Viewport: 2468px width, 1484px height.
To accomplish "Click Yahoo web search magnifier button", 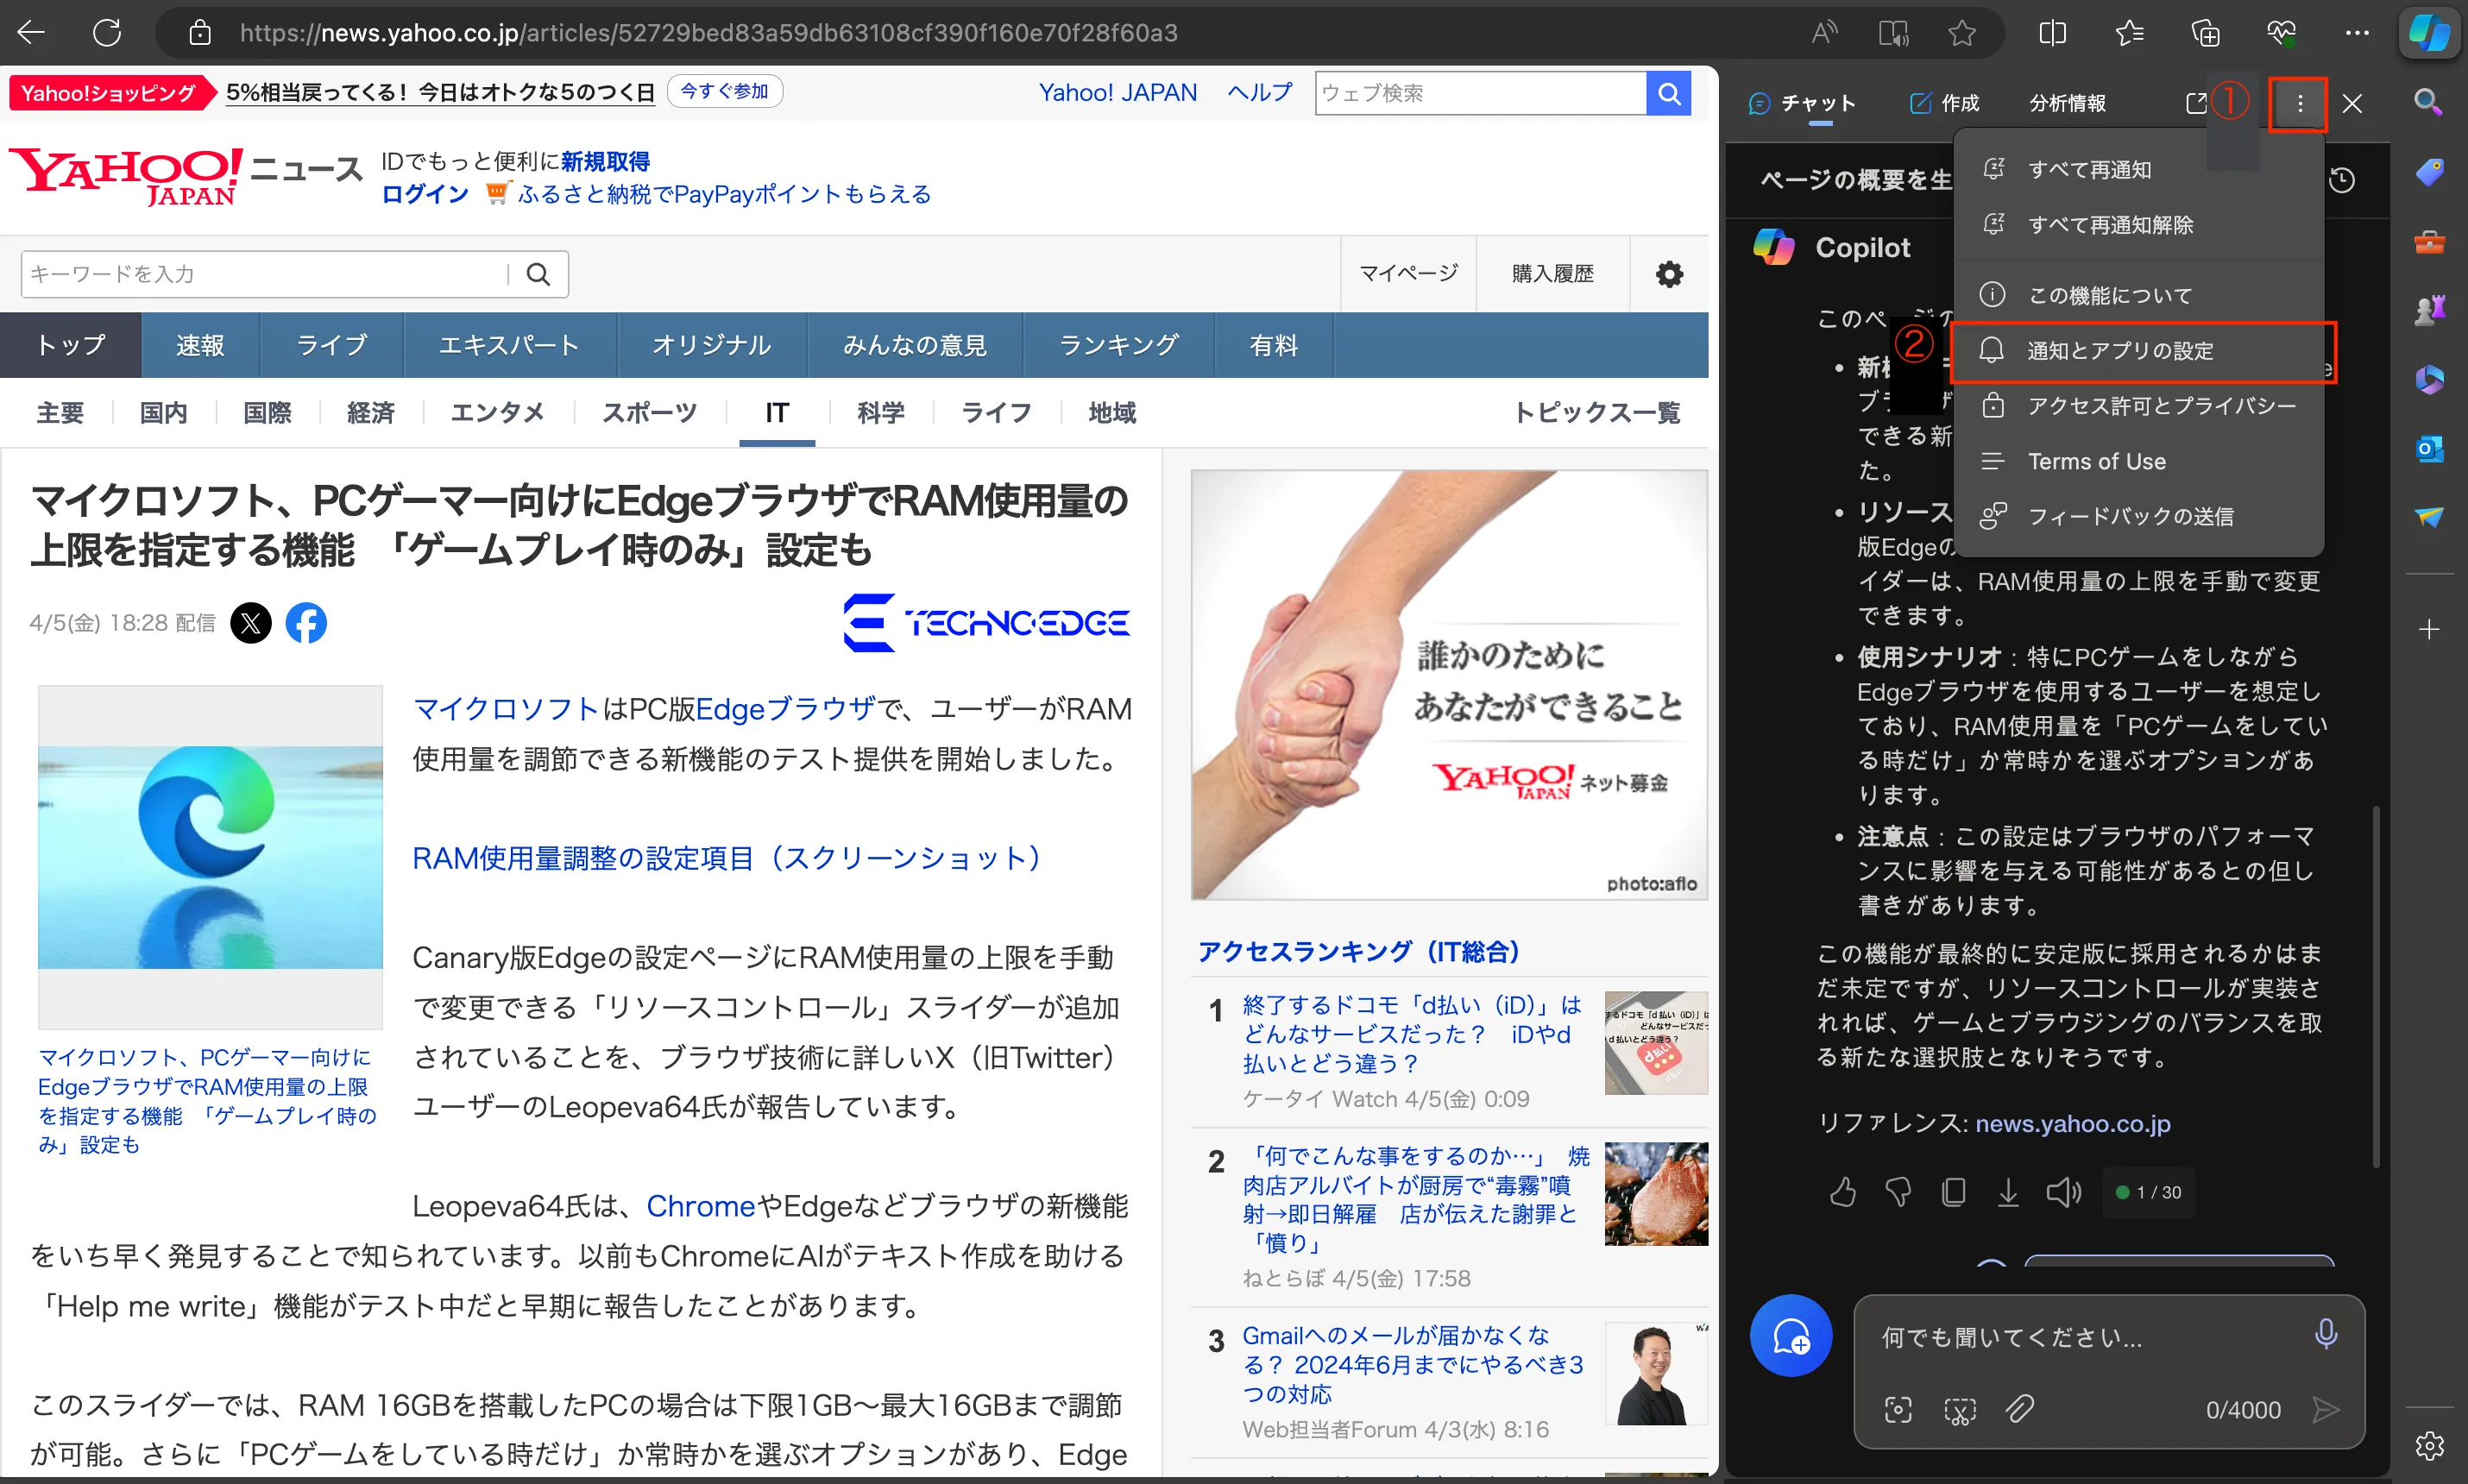I will [x=1668, y=93].
